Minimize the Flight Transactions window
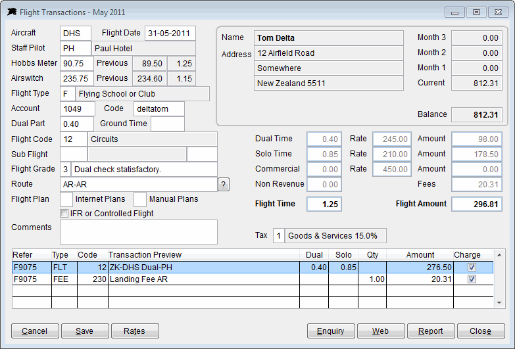Screen dimensions: 515x349 point(454,12)
